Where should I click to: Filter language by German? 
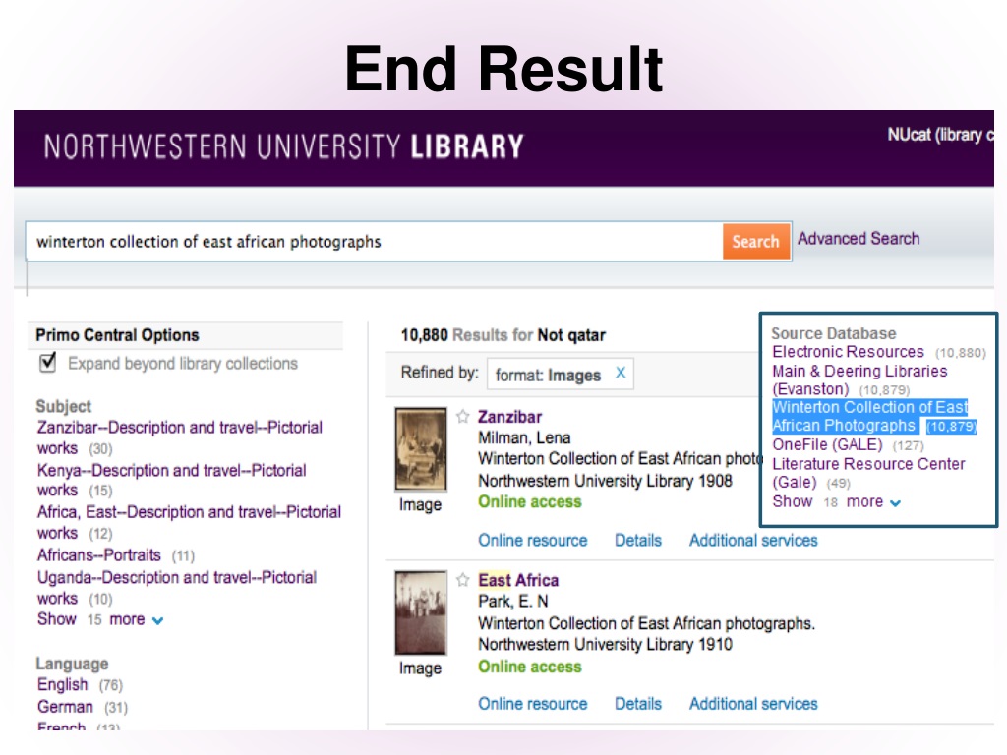[x=65, y=707]
